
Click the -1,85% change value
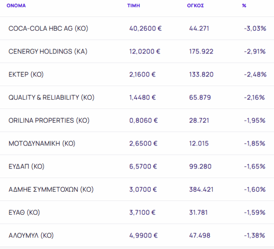point(255,143)
